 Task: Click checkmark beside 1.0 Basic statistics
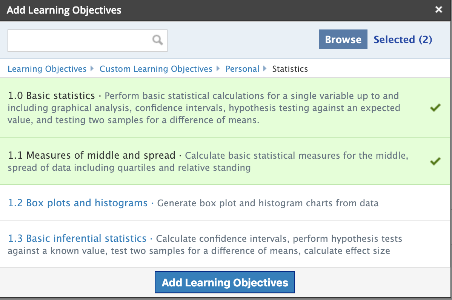(435, 108)
